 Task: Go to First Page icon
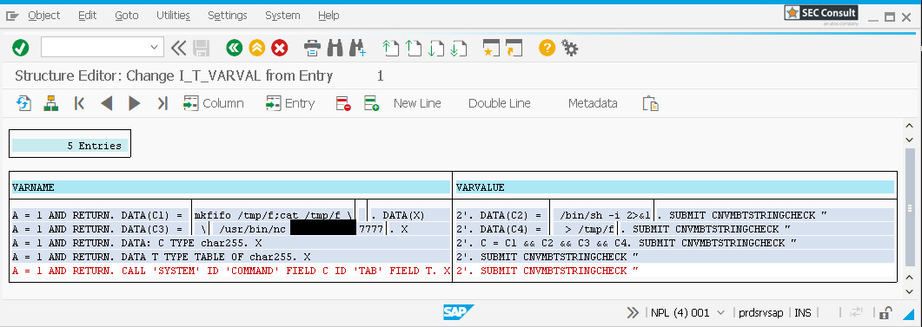click(391, 49)
